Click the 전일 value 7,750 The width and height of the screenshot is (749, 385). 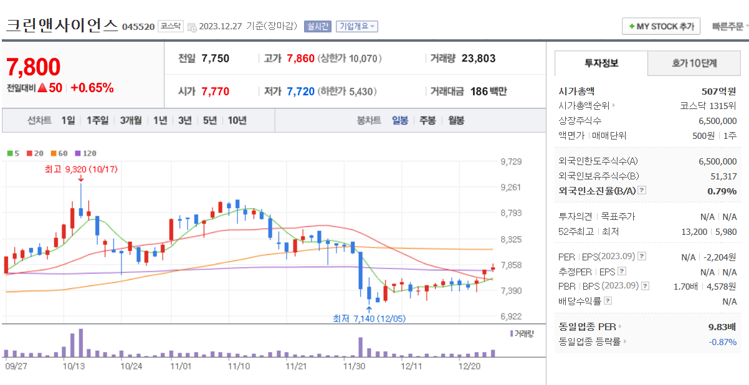[215, 59]
